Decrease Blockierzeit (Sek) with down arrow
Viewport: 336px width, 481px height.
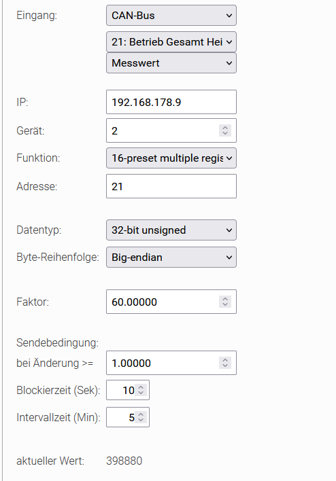tap(141, 393)
